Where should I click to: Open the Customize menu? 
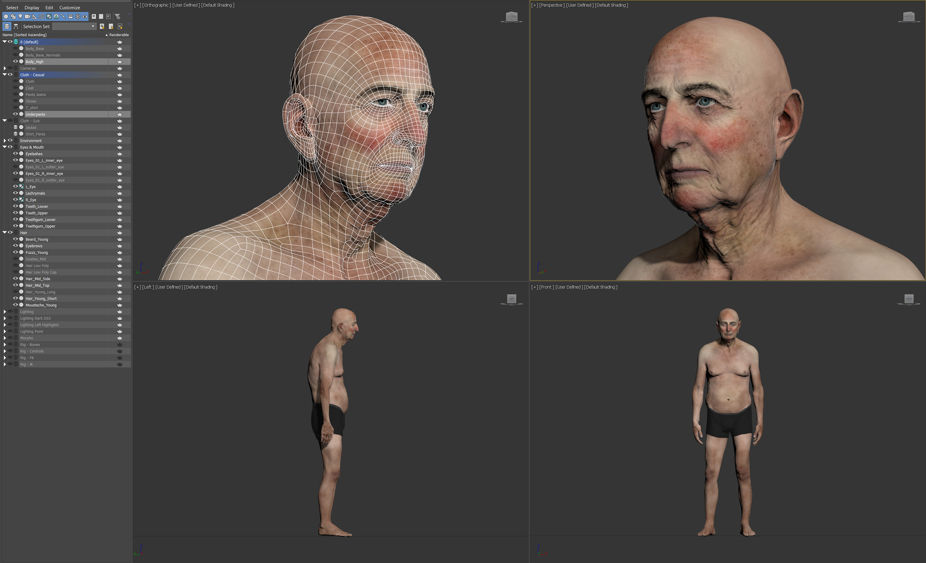point(70,7)
